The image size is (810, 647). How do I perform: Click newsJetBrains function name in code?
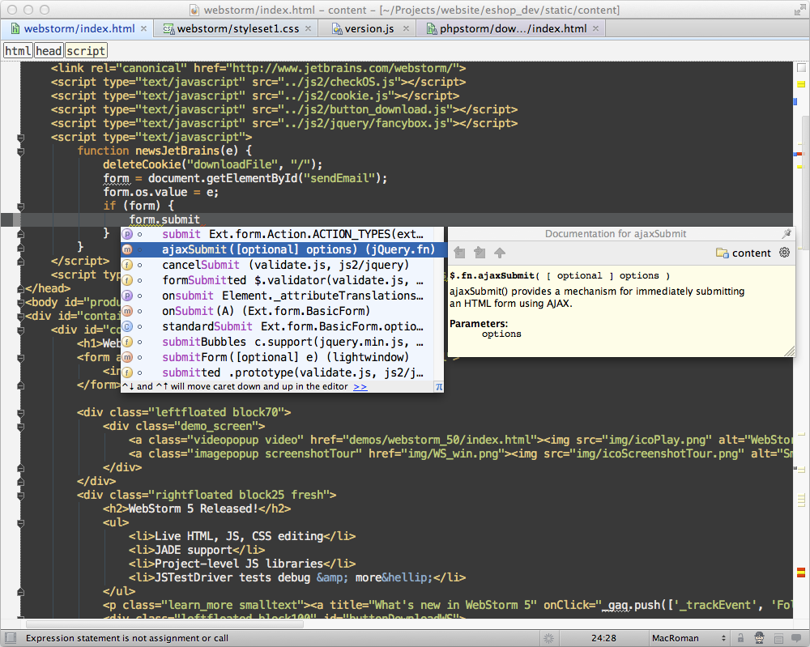point(177,151)
